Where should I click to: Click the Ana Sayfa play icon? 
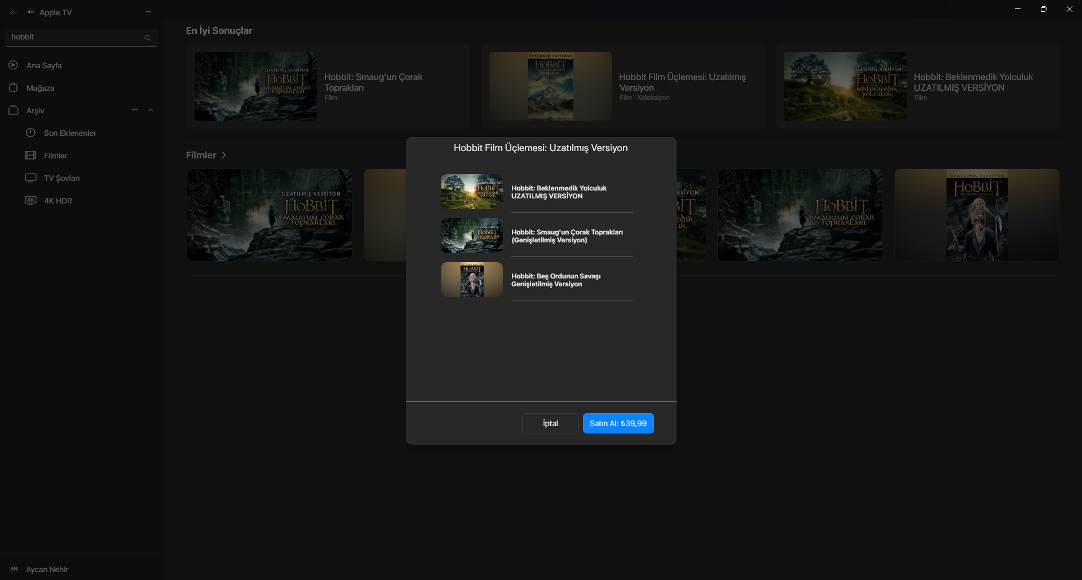pyautogui.click(x=14, y=65)
